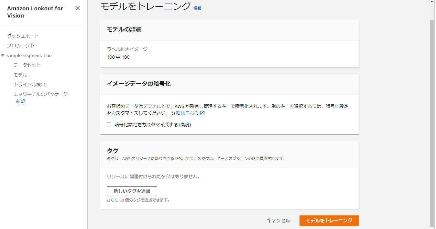
Task: Click the 情報 link beside the title
Action: 197,8
